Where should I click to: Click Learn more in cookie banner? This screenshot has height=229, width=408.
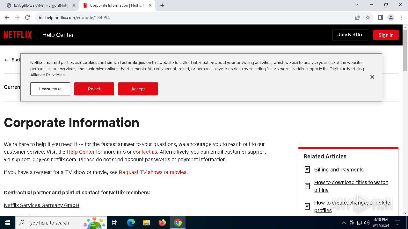(x=50, y=89)
